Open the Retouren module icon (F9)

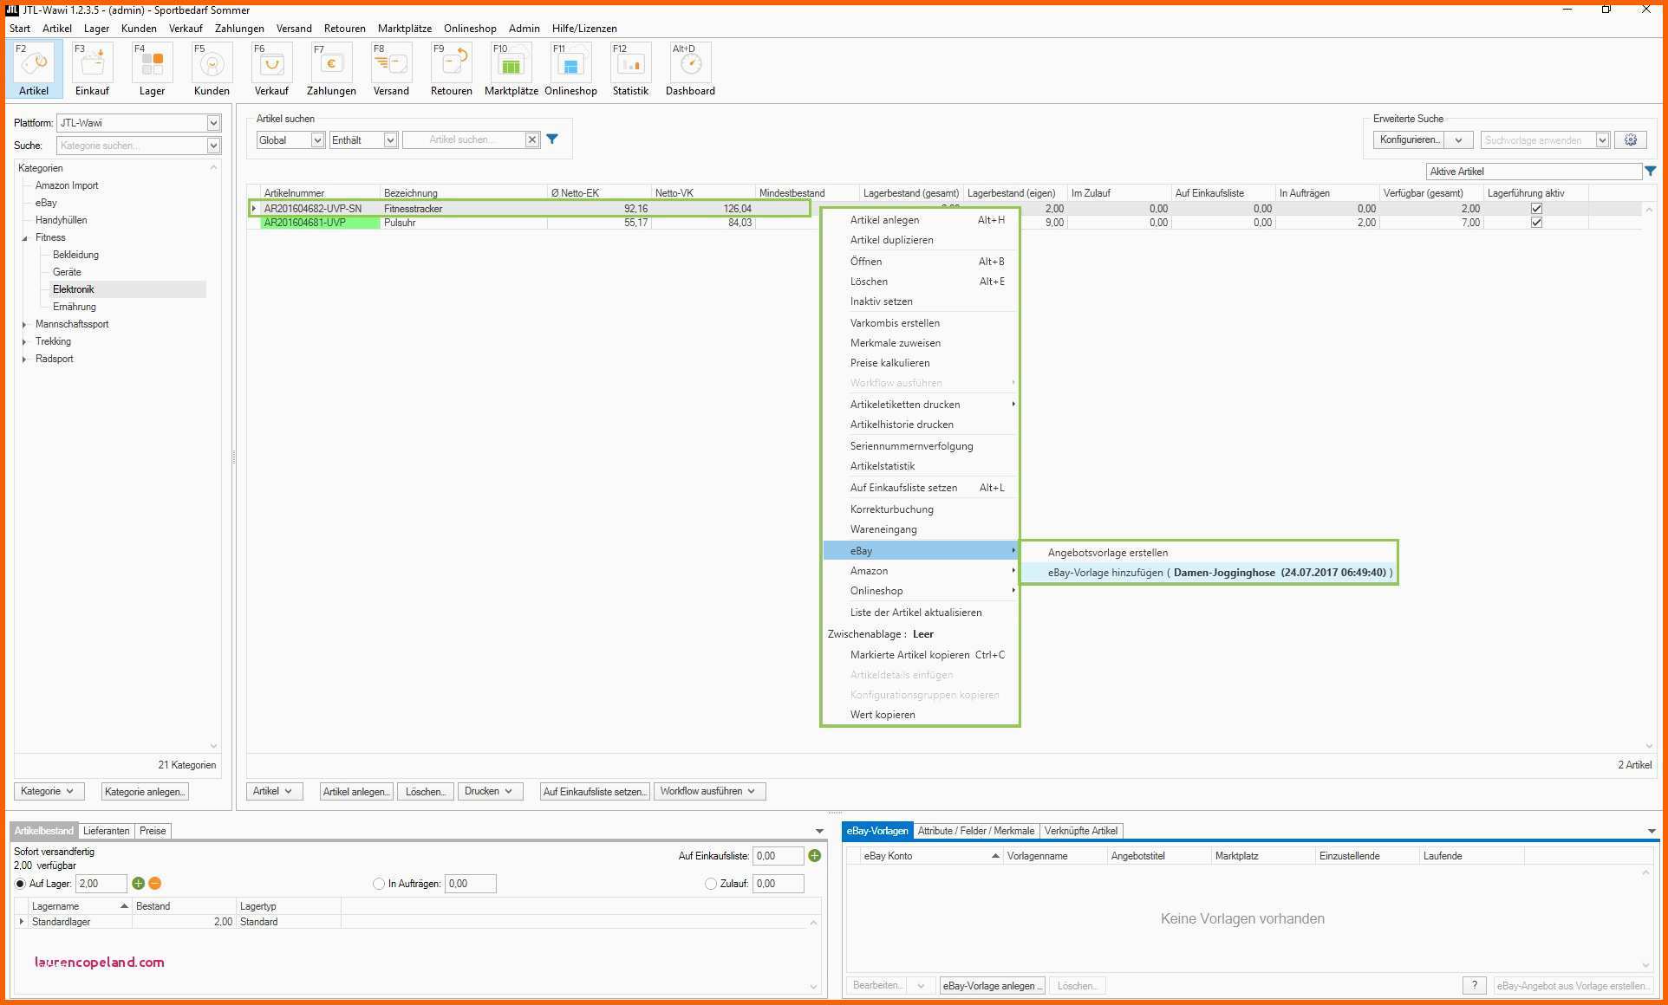452,69
